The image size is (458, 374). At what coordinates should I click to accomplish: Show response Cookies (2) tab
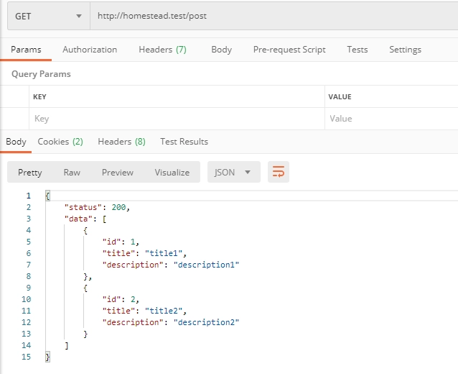tap(60, 142)
